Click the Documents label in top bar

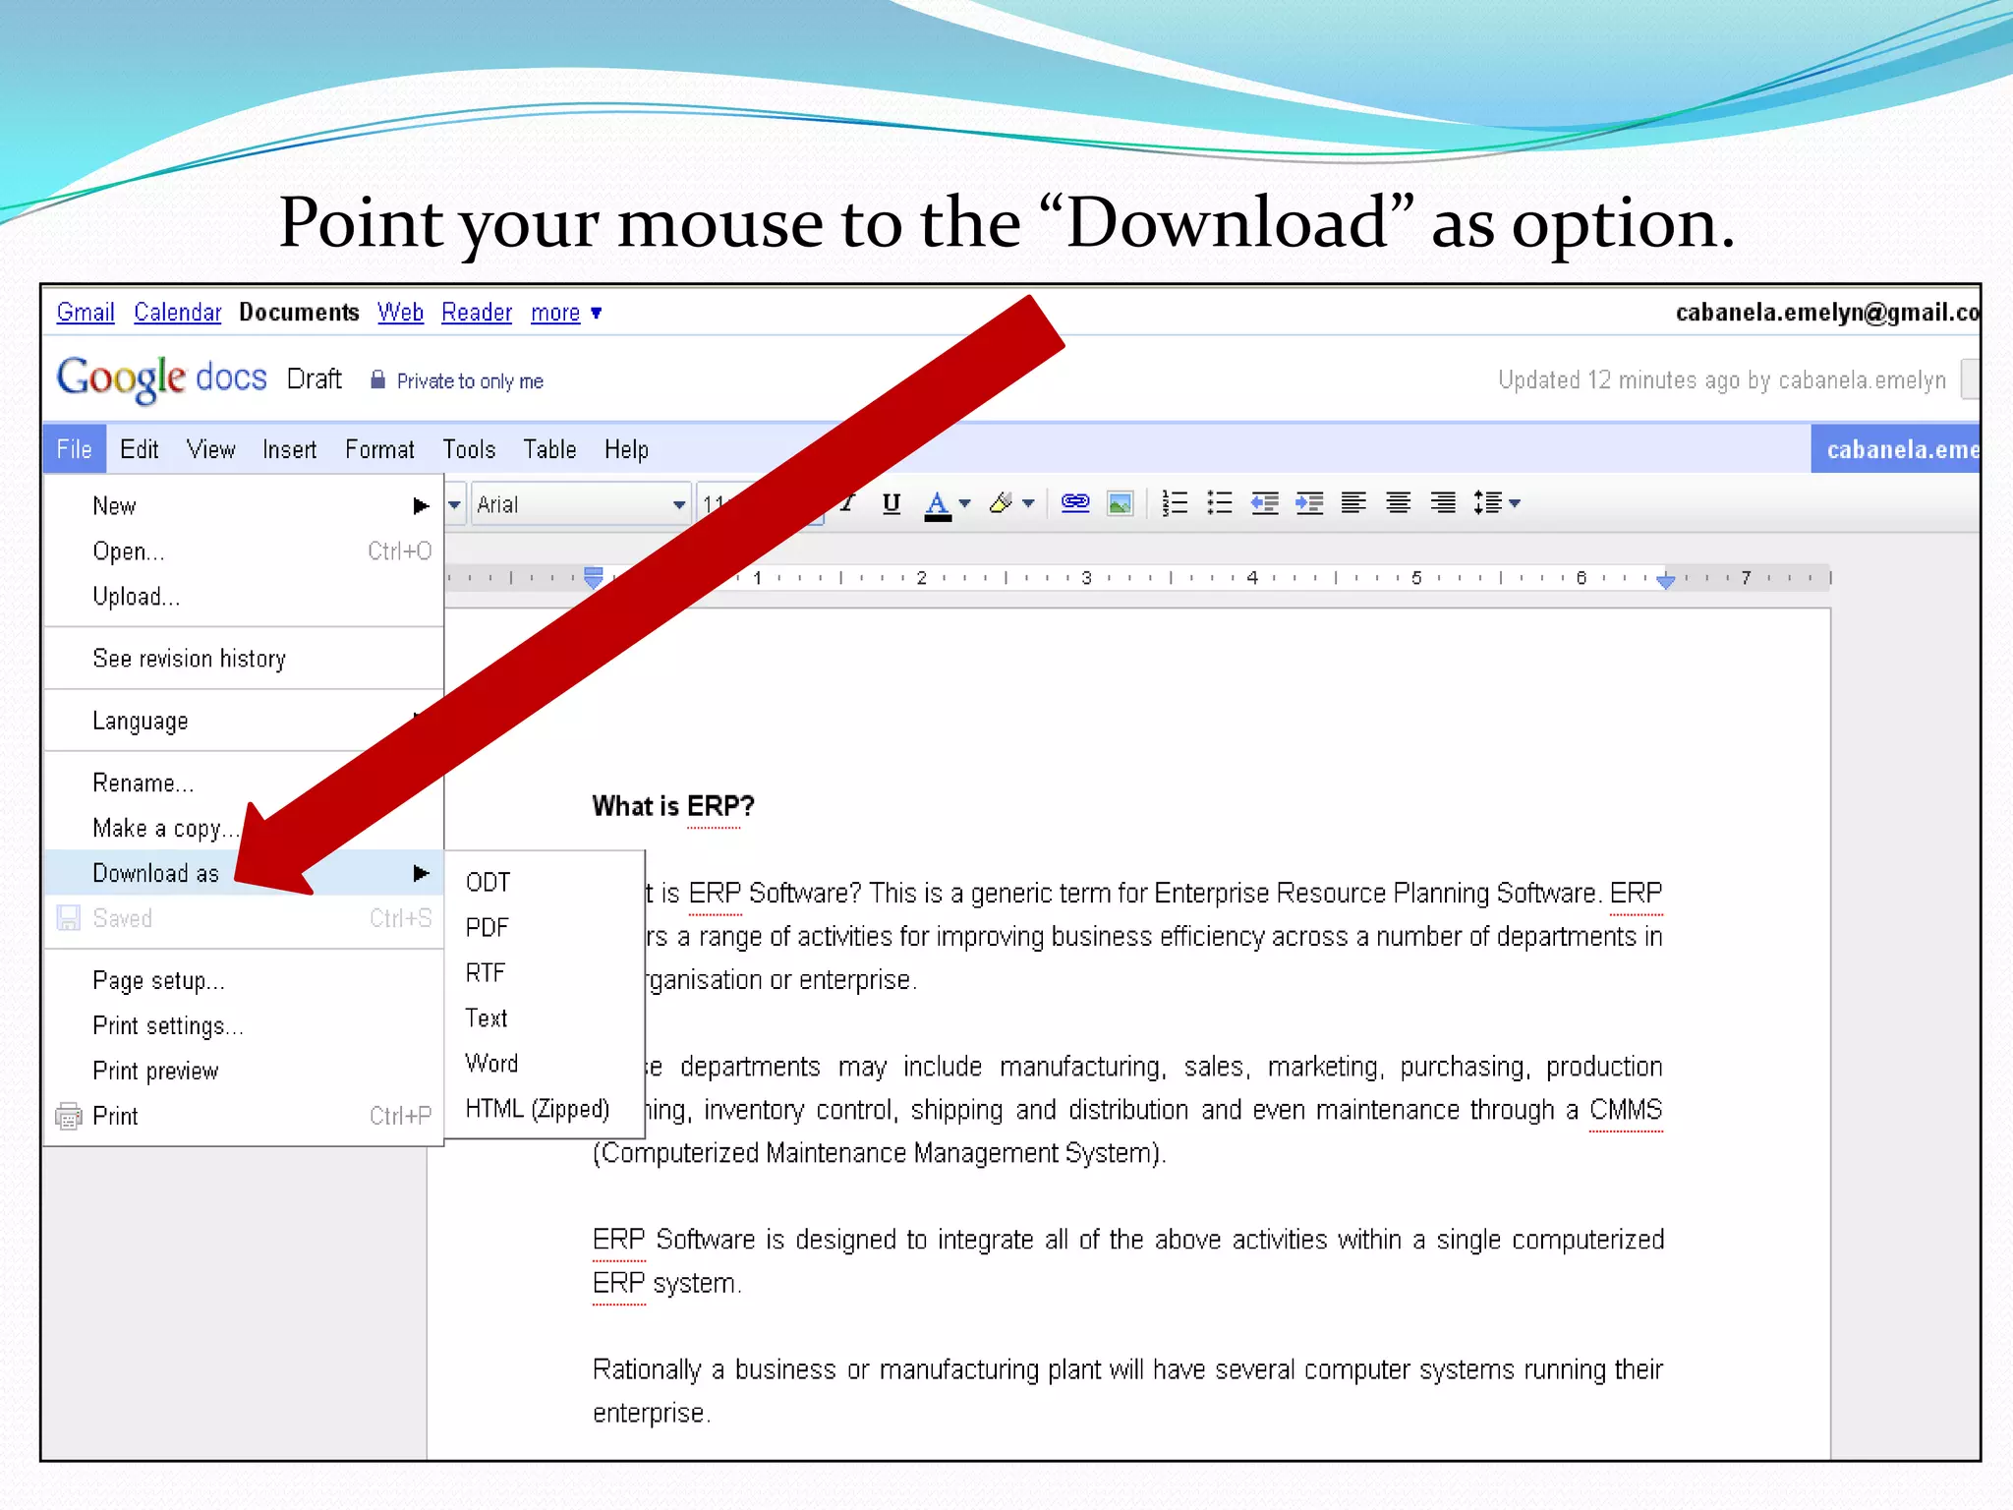(x=299, y=313)
